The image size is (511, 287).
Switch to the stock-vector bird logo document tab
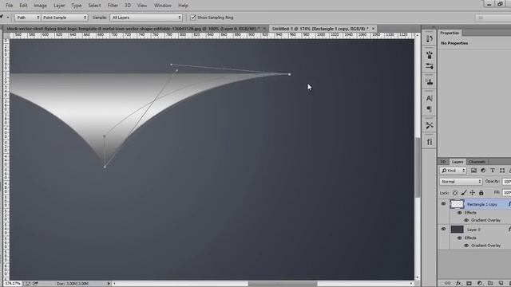133,29
